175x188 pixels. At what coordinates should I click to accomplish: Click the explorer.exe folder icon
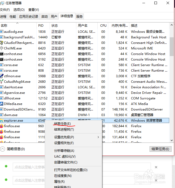click(1, 121)
